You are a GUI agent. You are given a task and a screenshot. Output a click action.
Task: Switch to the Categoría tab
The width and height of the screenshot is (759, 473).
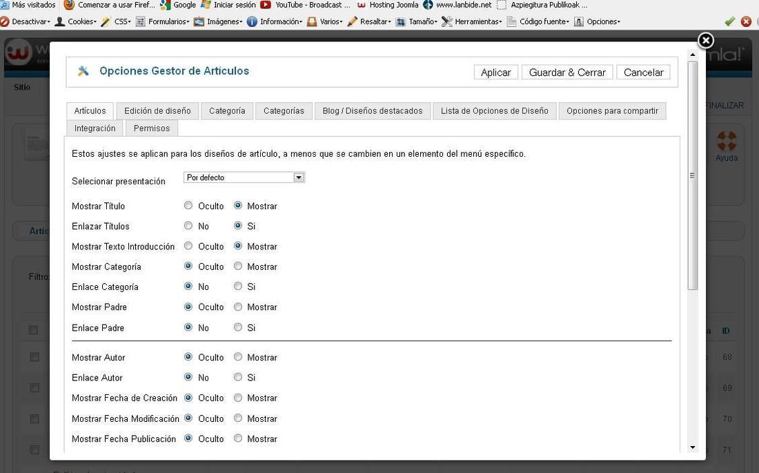(x=227, y=111)
